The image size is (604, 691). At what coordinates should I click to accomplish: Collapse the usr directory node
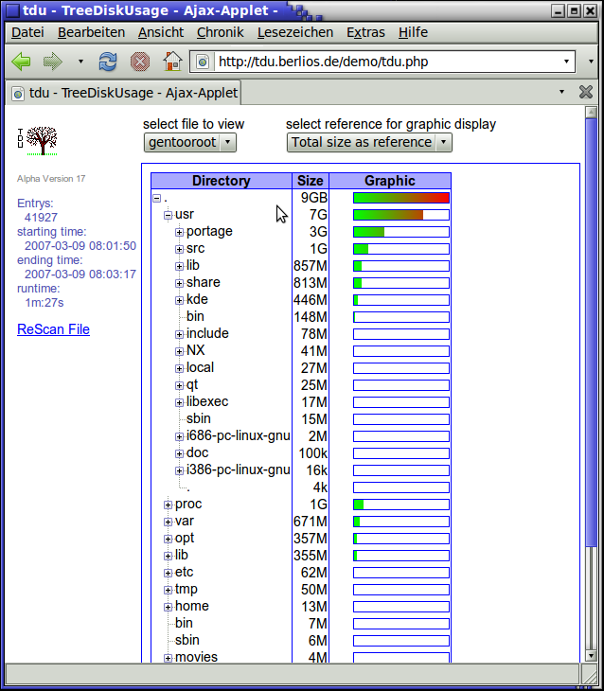(169, 215)
